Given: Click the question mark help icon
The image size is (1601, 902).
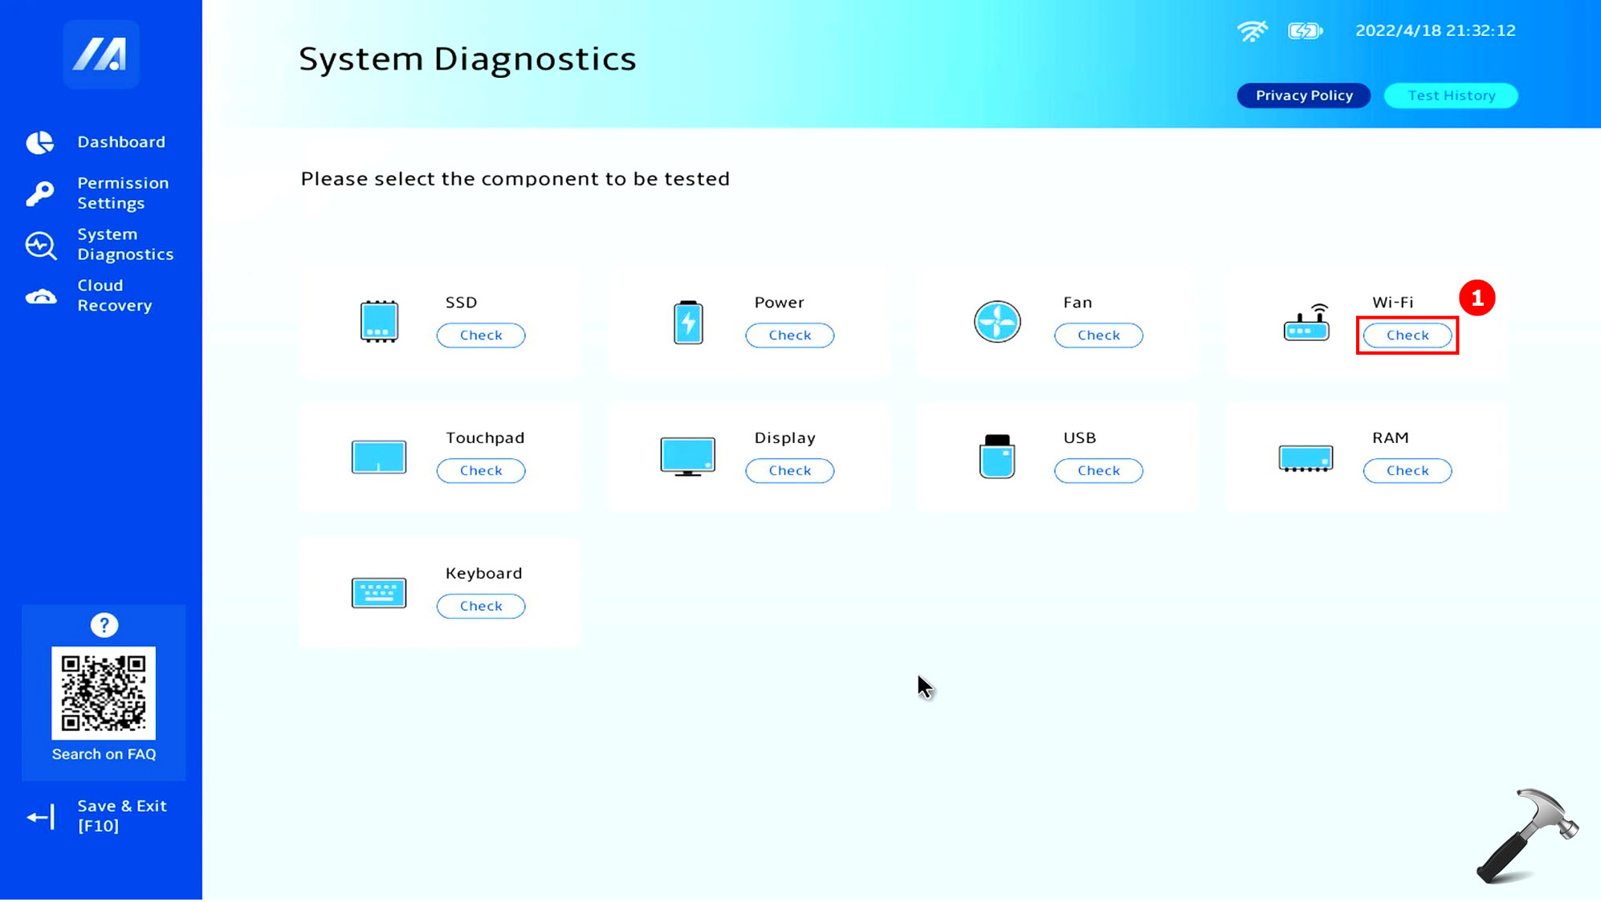Looking at the screenshot, I should (x=104, y=625).
